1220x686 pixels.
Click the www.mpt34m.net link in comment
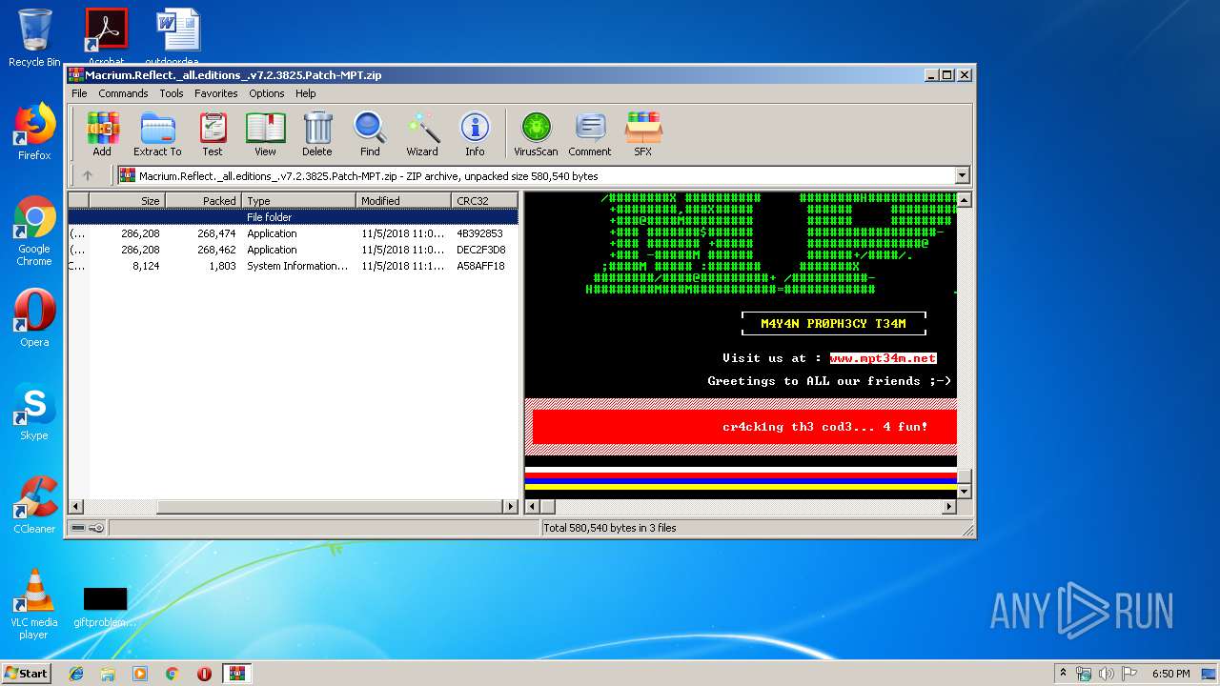point(883,358)
